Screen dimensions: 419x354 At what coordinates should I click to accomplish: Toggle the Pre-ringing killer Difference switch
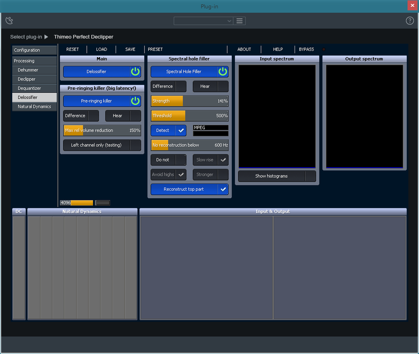81,115
